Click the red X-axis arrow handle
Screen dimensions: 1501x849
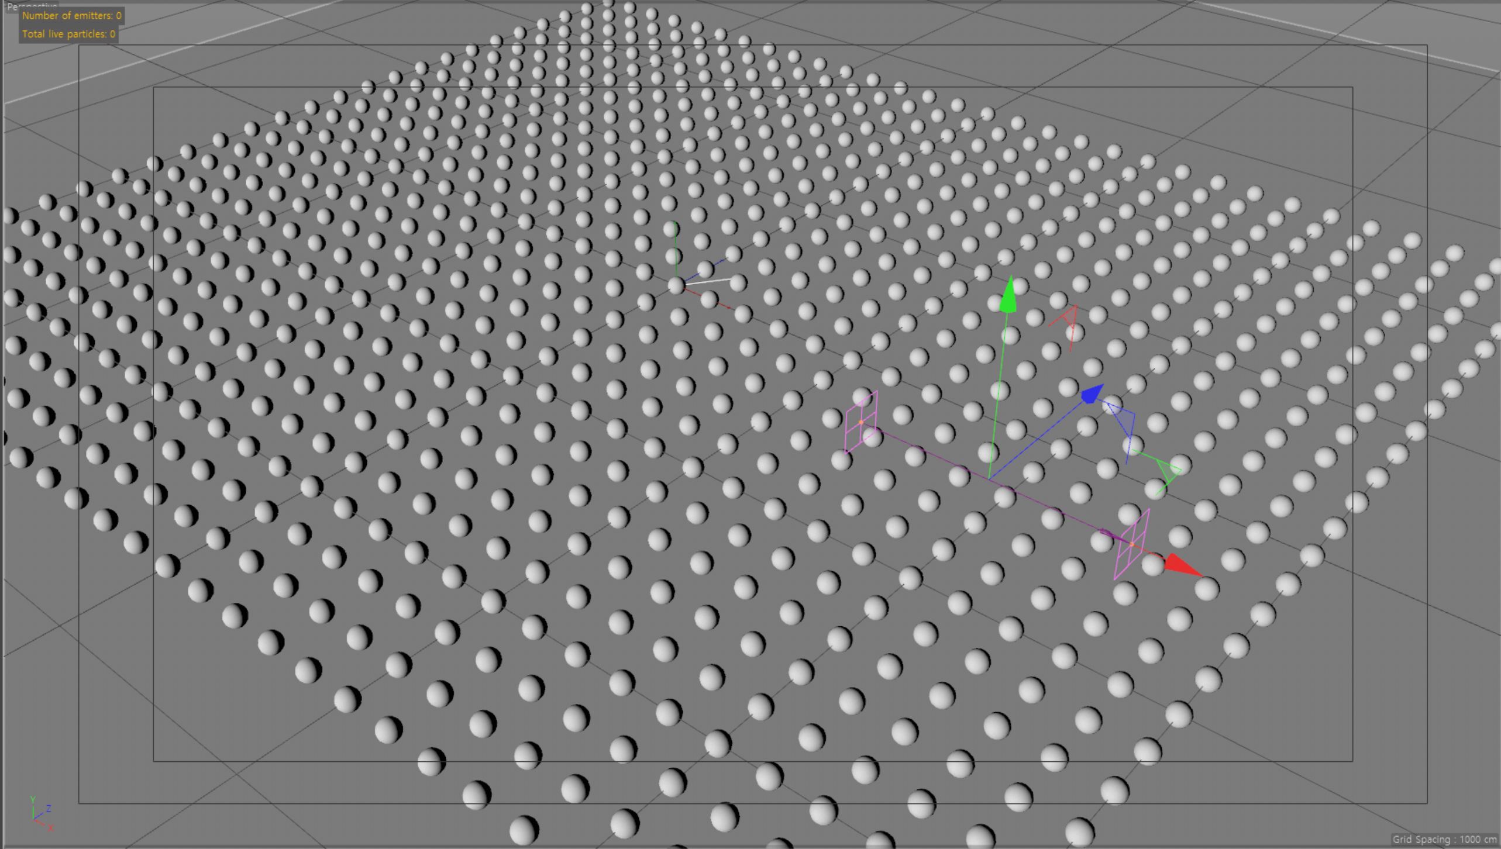click(1182, 565)
